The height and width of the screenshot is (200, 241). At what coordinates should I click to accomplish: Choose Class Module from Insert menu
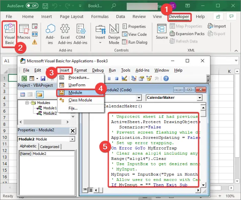(81, 100)
